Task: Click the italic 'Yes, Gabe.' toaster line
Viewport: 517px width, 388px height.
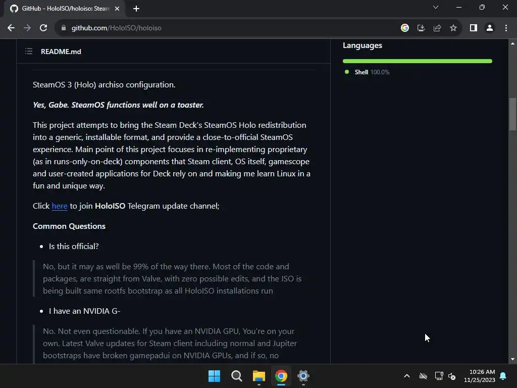Action: click(118, 105)
